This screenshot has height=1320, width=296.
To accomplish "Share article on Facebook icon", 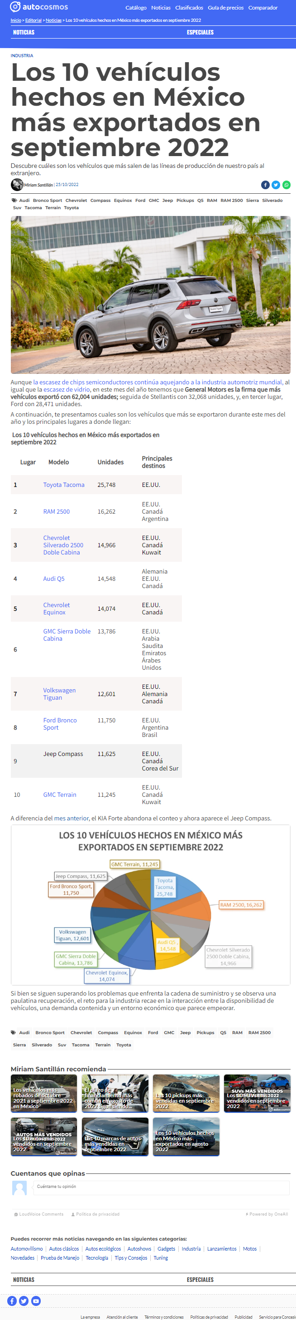I will click(265, 185).
